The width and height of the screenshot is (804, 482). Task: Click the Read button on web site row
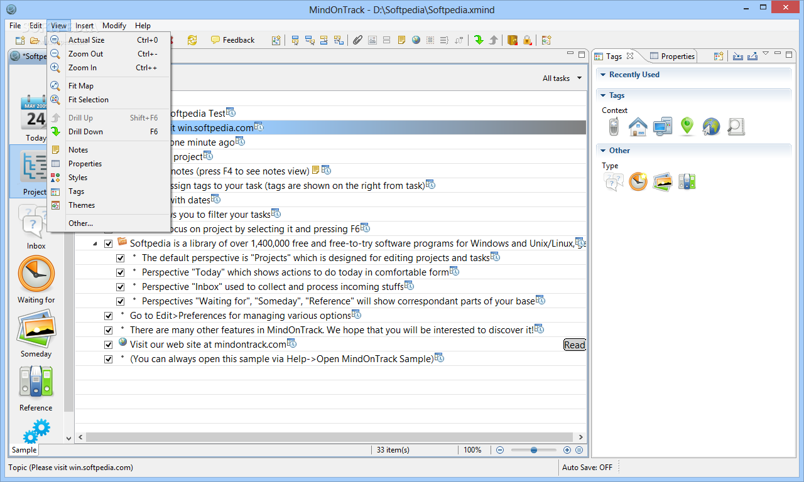[x=574, y=345]
